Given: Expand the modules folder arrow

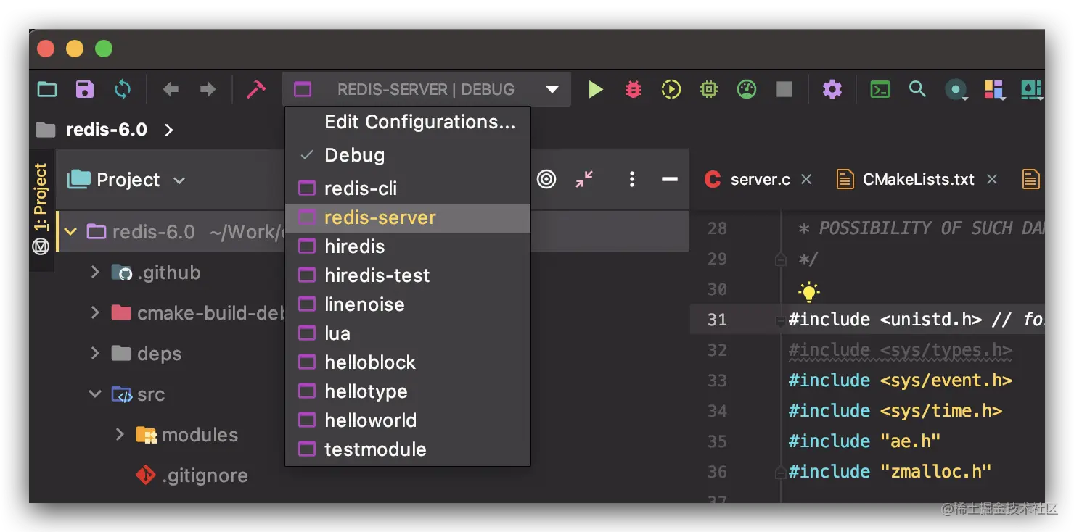Looking at the screenshot, I should pos(120,435).
